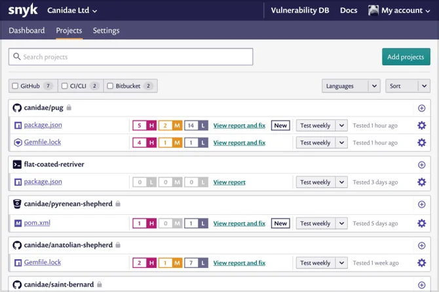Tick the CI/CLI filter checkbox
The image size is (439, 292).
pyautogui.click(x=64, y=86)
